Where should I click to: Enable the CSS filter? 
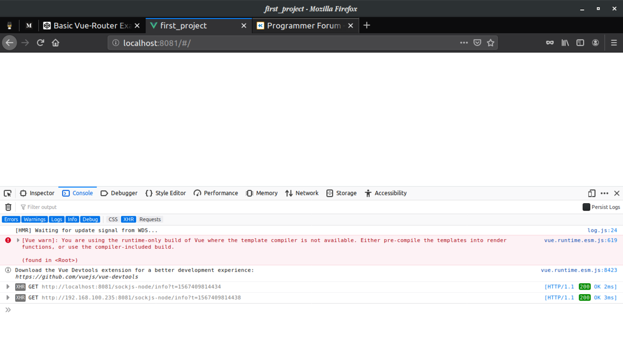(113, 219)
